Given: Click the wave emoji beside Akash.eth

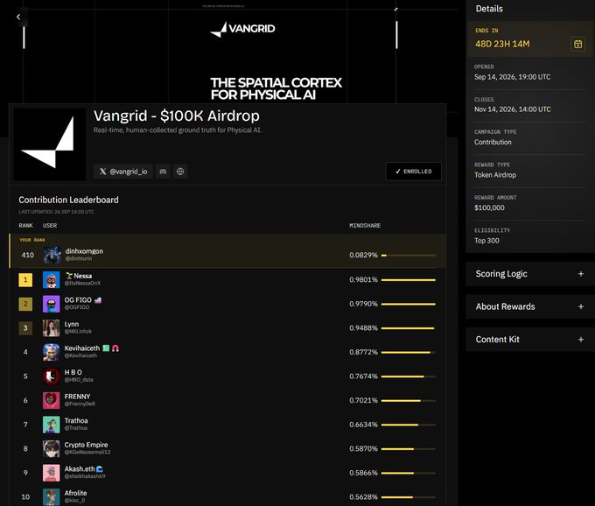Looking at the screenshot, I should 100,469.
